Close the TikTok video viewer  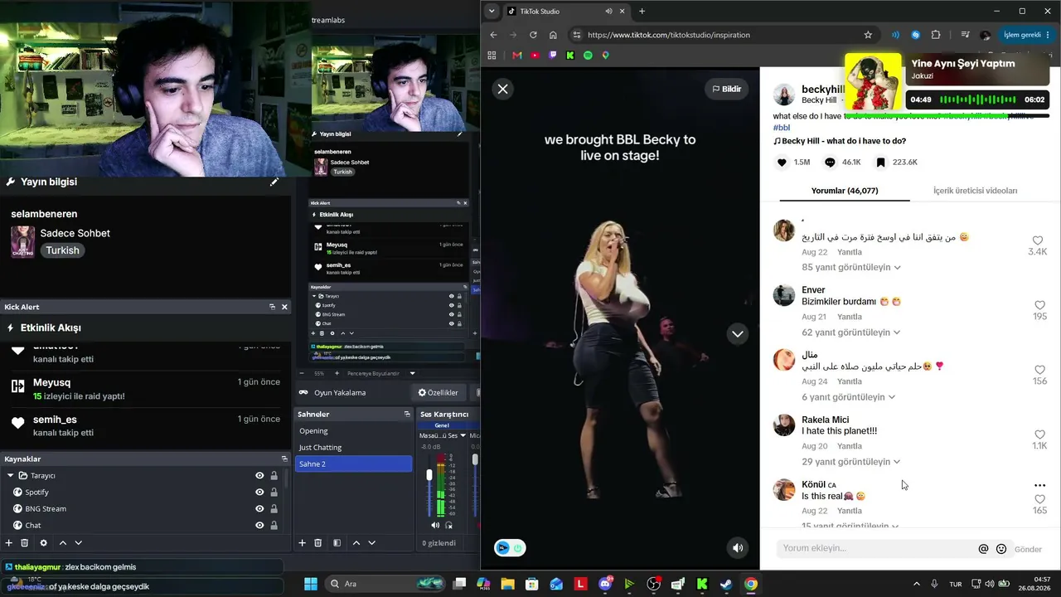pyautogui.click(x=503, y=89)
